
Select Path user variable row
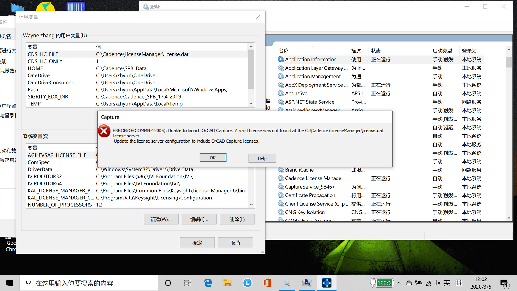click(x=137, y=89)
